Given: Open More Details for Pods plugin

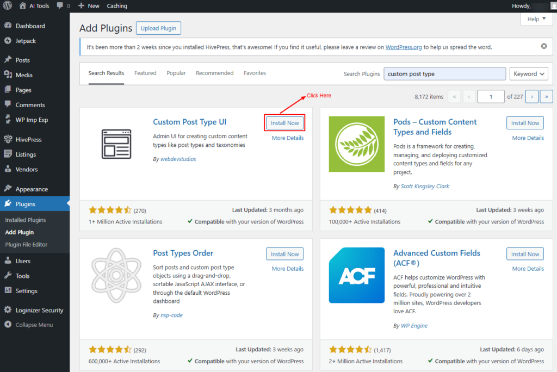Looking at the screenshot, I should (527, 138).
